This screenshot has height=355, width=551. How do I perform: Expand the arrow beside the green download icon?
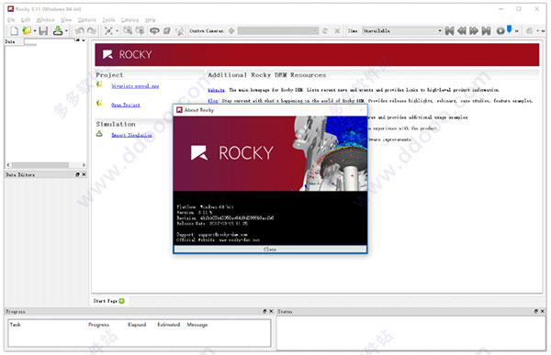pos(66,31)
